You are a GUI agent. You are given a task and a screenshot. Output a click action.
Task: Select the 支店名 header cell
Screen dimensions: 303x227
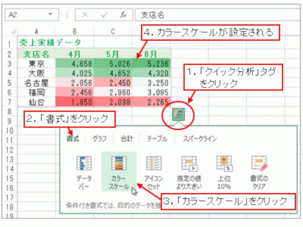(36, 54)
